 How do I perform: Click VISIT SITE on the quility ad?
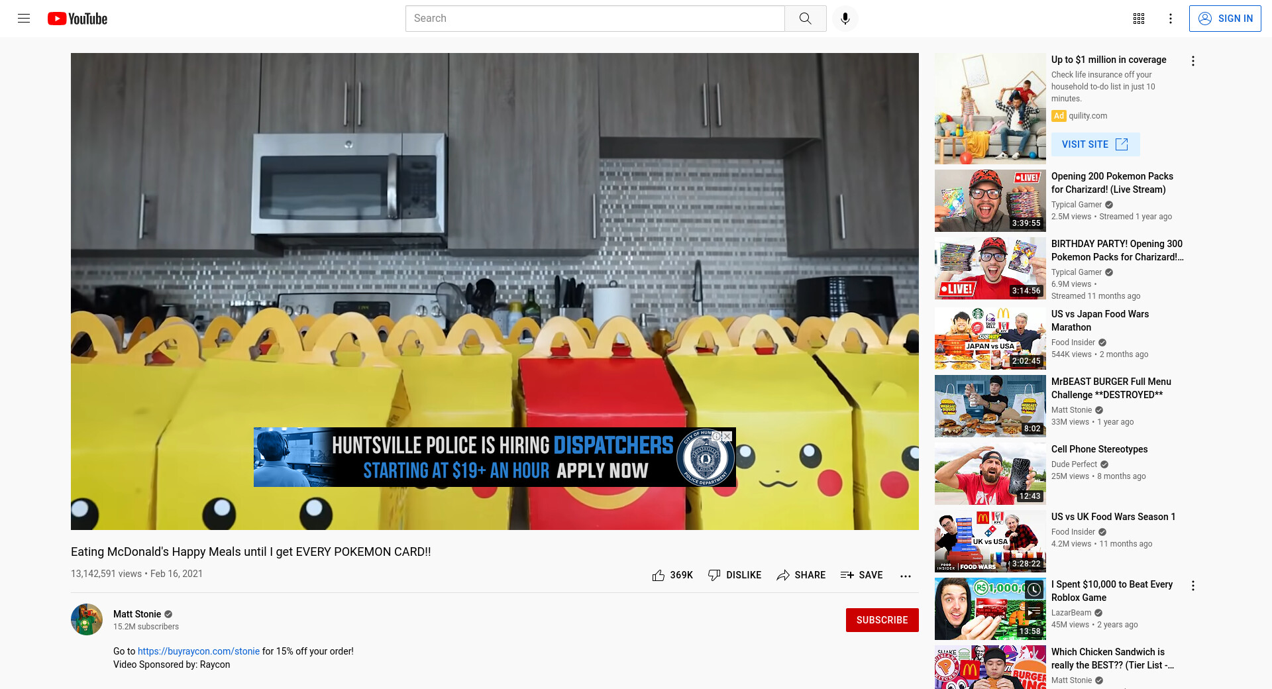click(x=1095, y=144)
